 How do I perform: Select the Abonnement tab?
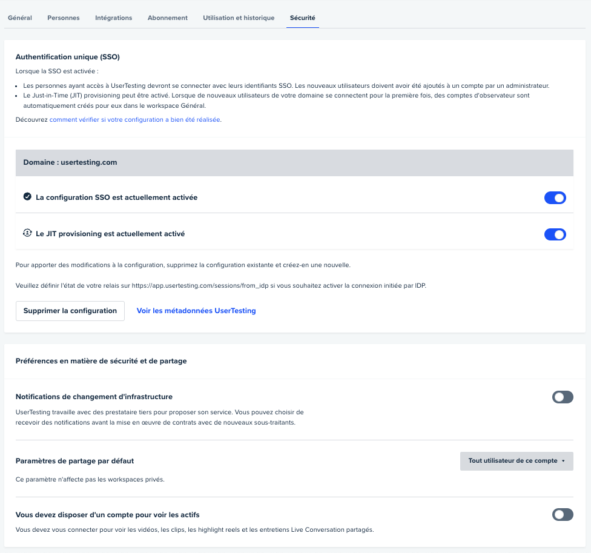click(x=167, y=18)
